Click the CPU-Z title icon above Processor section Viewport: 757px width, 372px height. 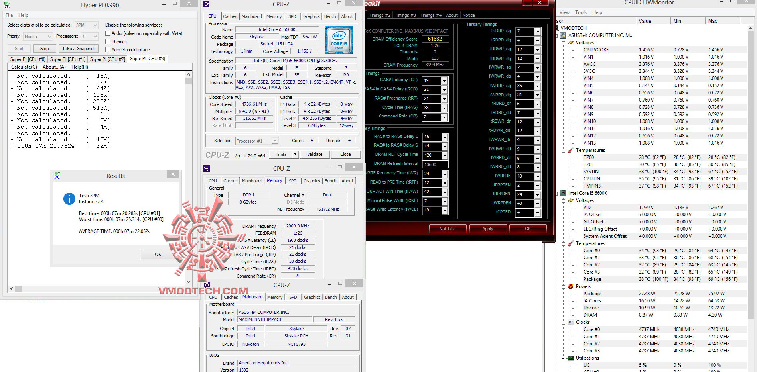pyautogui.click(x=206, y=4)
